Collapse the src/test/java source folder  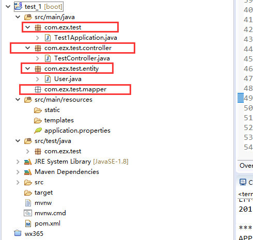coord(18,141)
